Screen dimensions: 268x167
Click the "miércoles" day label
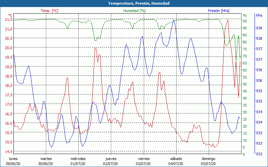point(78,159)
